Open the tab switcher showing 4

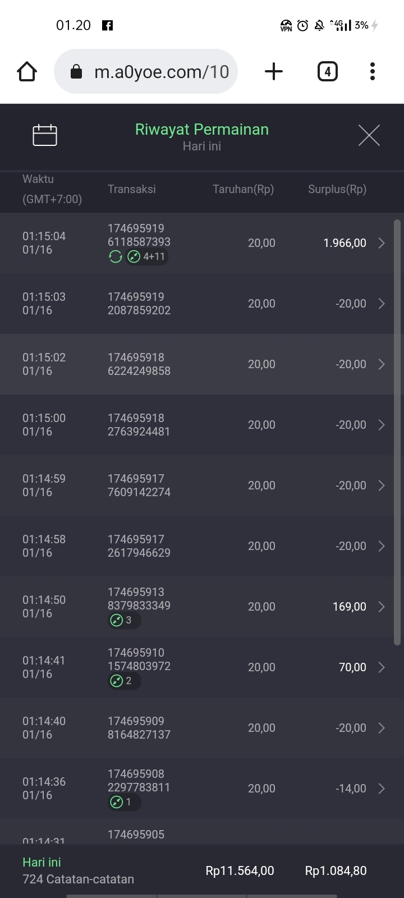tap(327, 72)
